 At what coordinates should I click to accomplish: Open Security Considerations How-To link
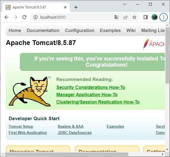(91, 88)
